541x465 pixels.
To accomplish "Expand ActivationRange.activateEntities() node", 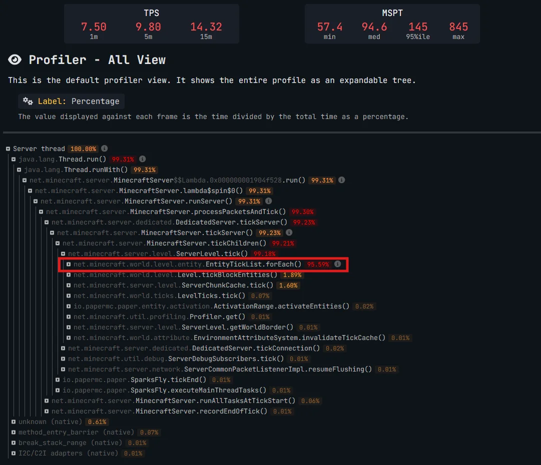I will (x=69, y=306).
